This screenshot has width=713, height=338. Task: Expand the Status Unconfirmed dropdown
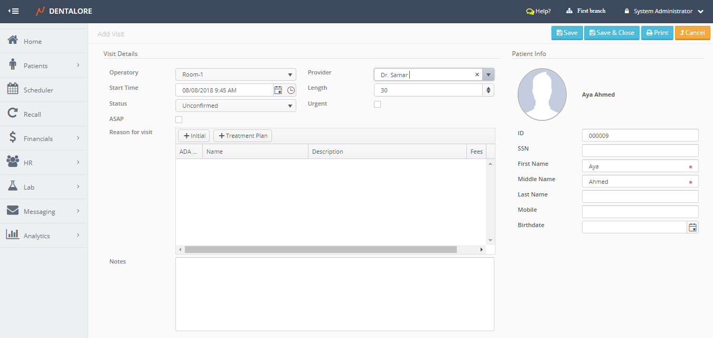(236, 106)
